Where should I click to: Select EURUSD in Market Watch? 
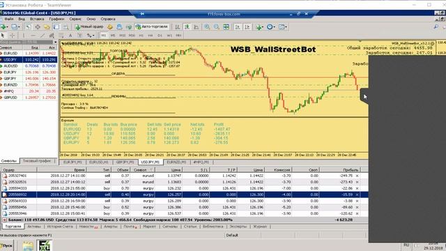(29, 53)
